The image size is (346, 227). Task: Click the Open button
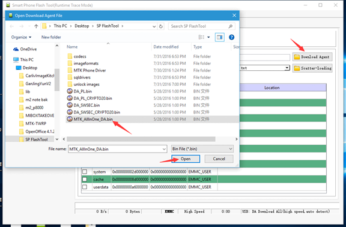coord(186,159)
